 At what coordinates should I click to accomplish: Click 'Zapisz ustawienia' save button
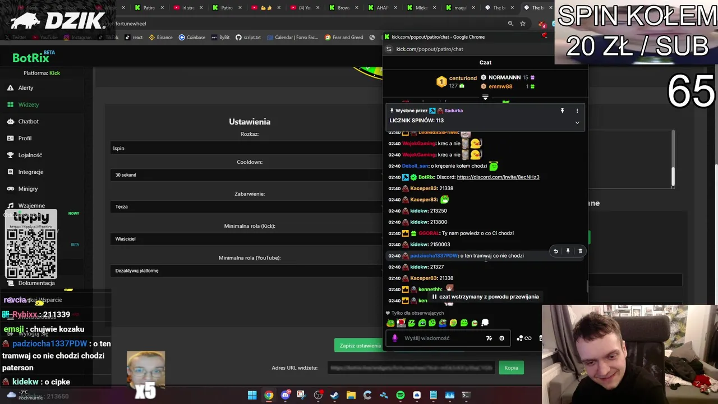pos(360,346)
